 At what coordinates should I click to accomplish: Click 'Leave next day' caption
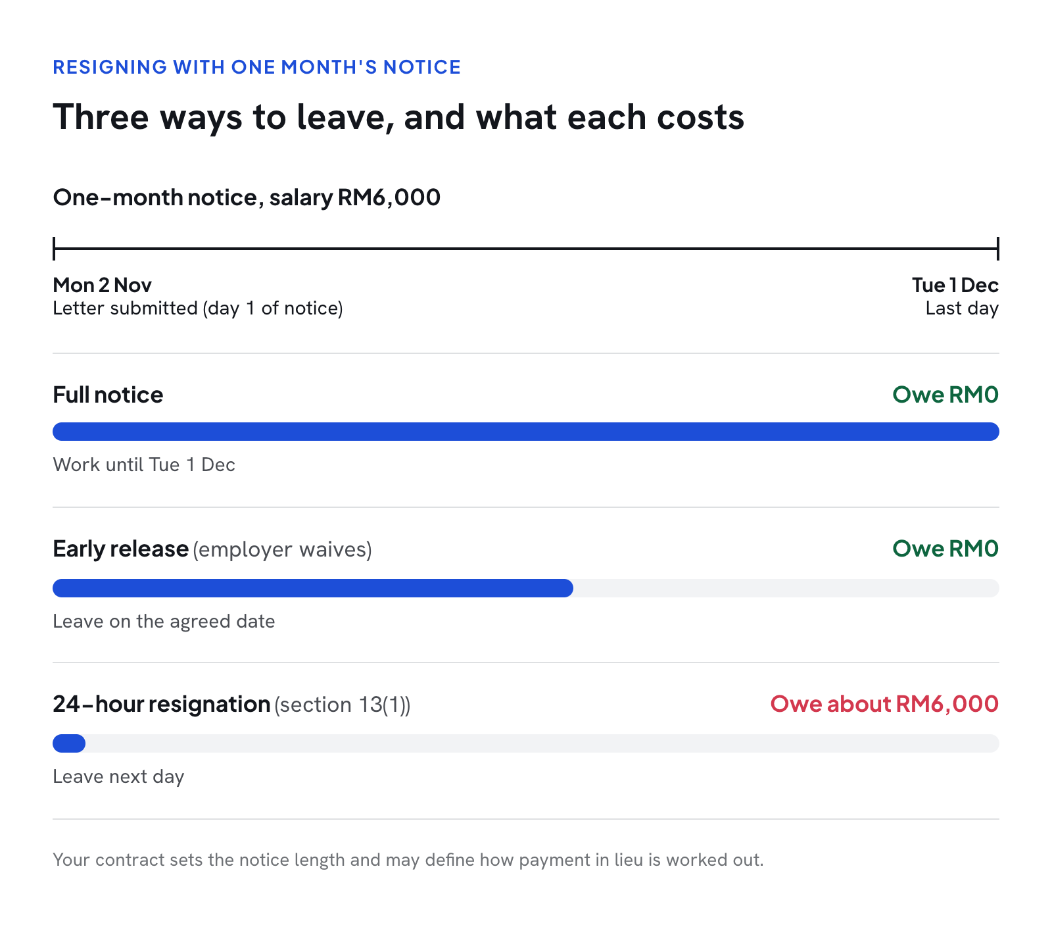click(x=118, y=777)
